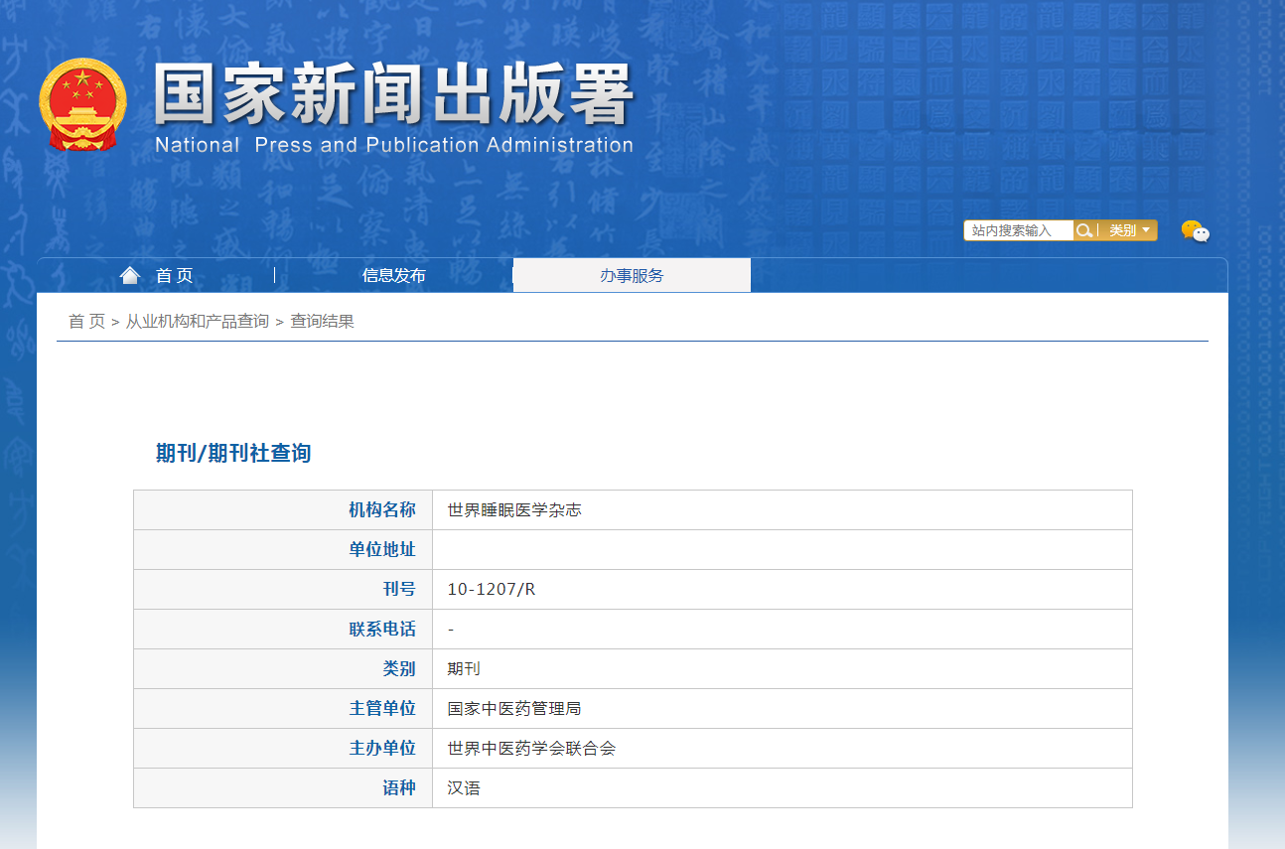The width and height of the screenshot is (1285, 849).
Task: Click 国家中医药管理局 in 主管单位 row
Action: point(514,709)
